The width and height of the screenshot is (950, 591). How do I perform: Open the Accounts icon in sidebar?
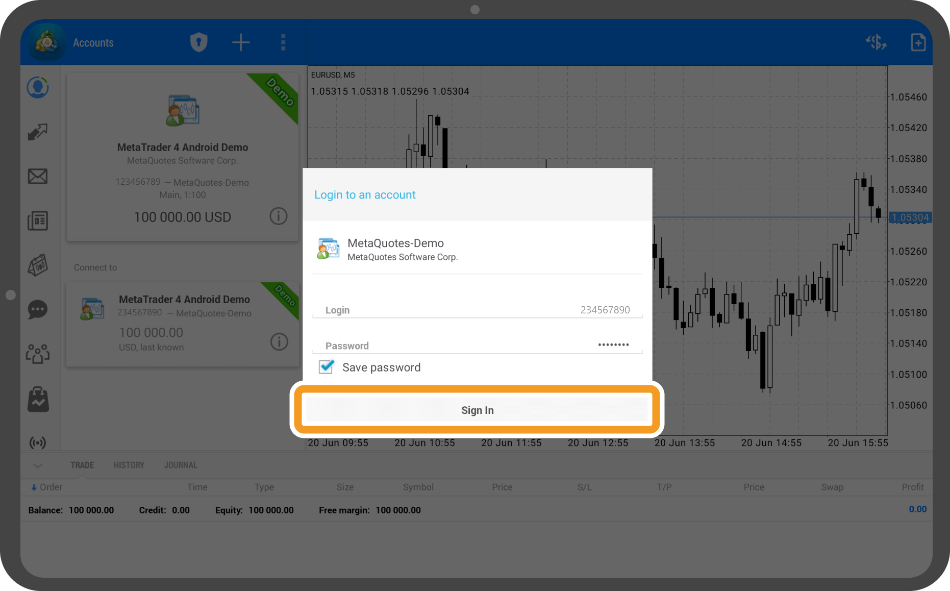click(x=38, y=88)
